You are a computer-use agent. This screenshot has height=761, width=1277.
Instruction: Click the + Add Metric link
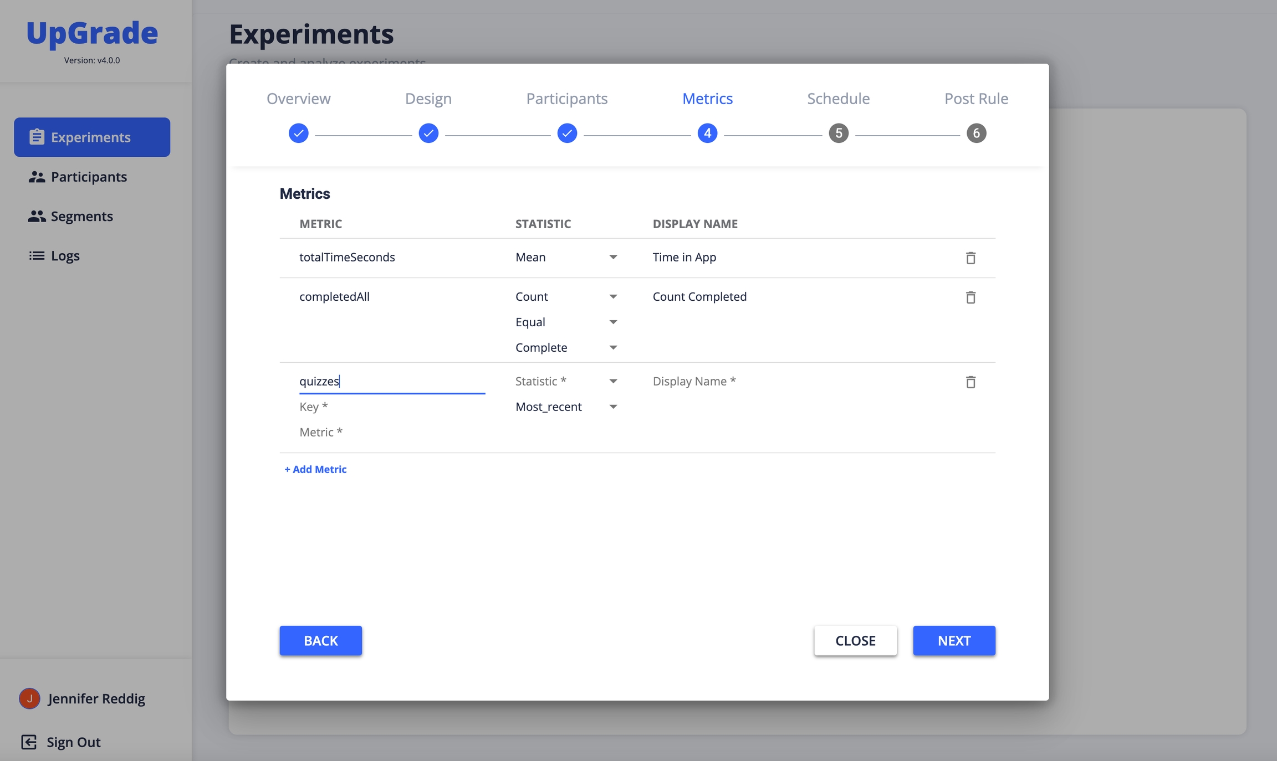[315, 469]
